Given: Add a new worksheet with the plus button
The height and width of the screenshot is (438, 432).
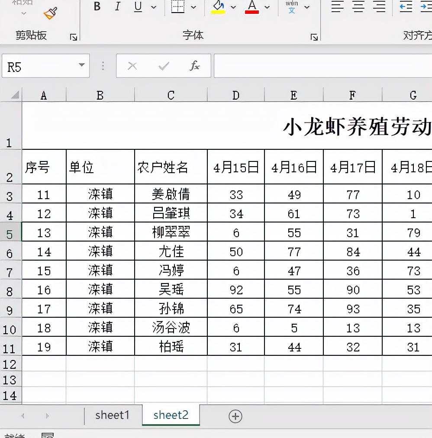Looking at the screenshot, I should click(235, 416).
